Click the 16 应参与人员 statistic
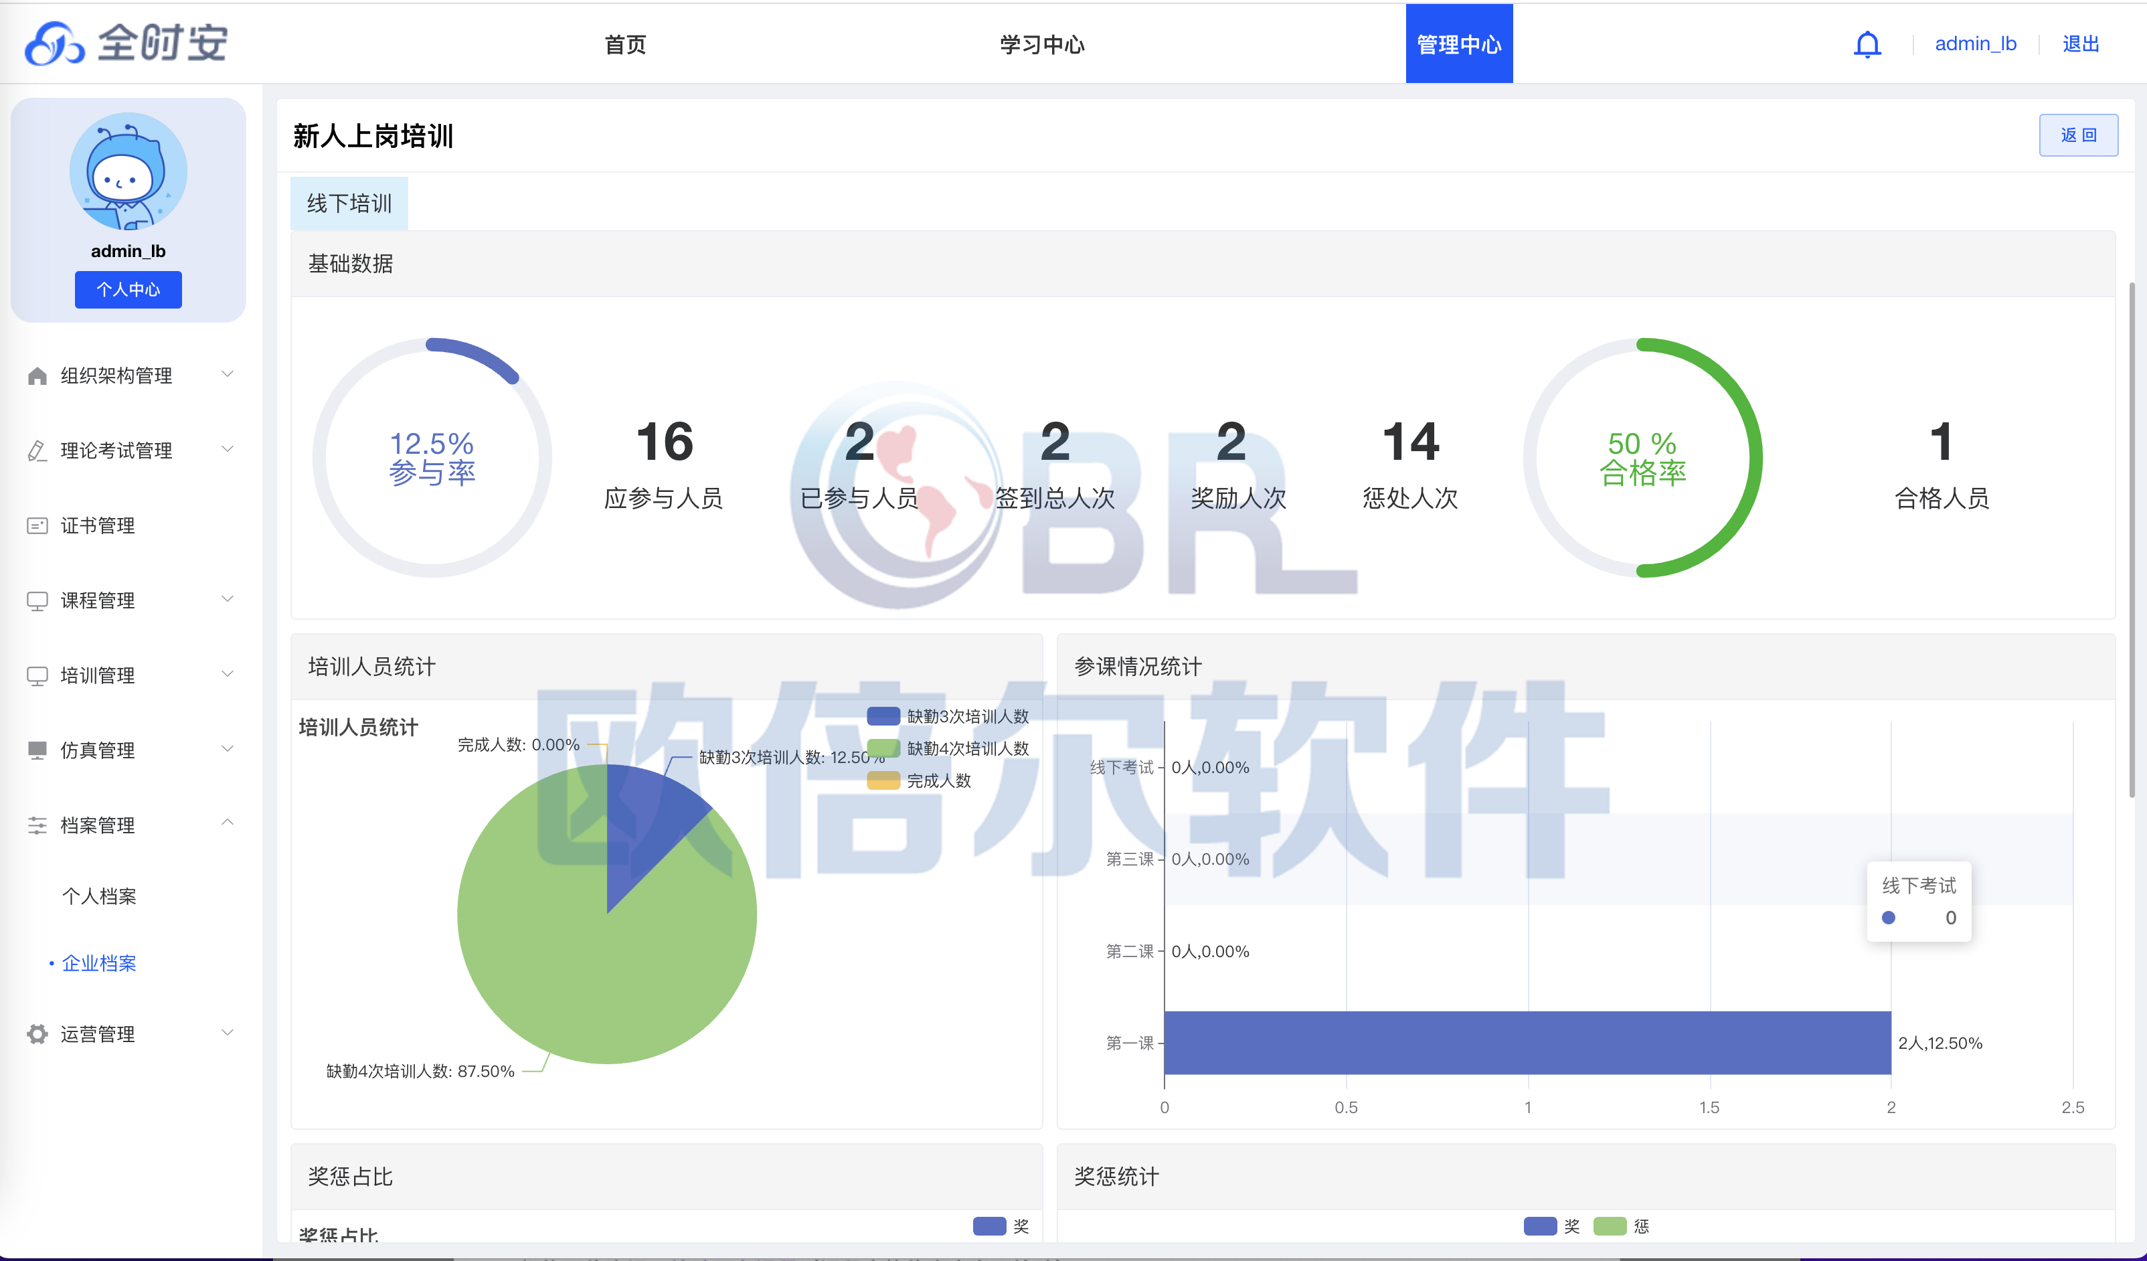This screenshot has width=2147, height=1261. tap(664, 465)
